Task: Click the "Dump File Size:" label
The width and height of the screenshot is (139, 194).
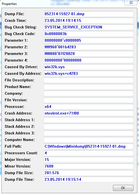Action: click(x=19, y=173)
